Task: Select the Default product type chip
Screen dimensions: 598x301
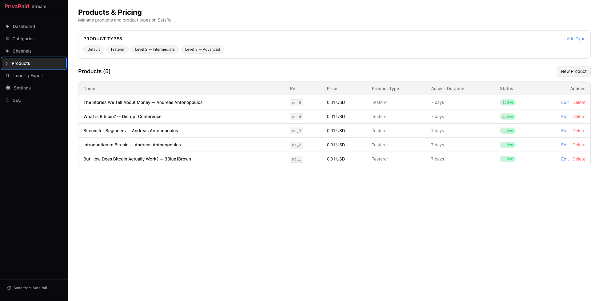Action: pos(94,50)
